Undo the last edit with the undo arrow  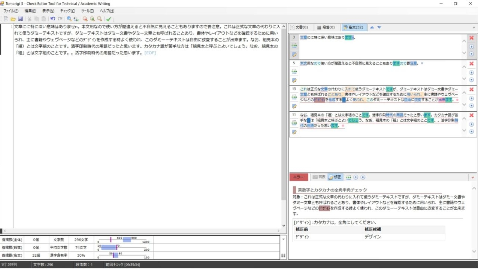click(52, 19)
